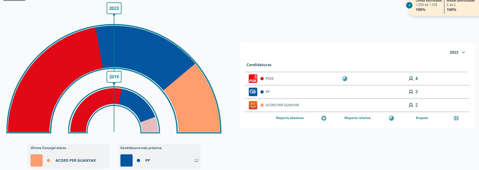
Task: Click the Empate legend icon
Action: click(456, 118)
